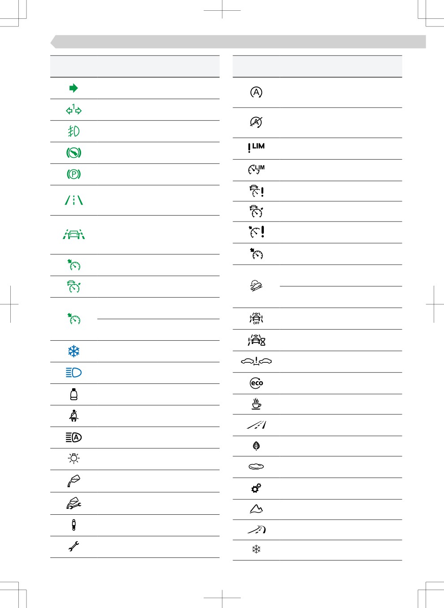
Task: Click the black wrench service icon
Action: click(74, 546)
